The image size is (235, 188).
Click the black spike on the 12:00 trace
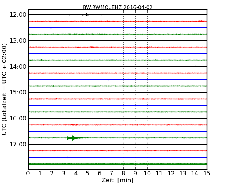[x=87, y=14]
